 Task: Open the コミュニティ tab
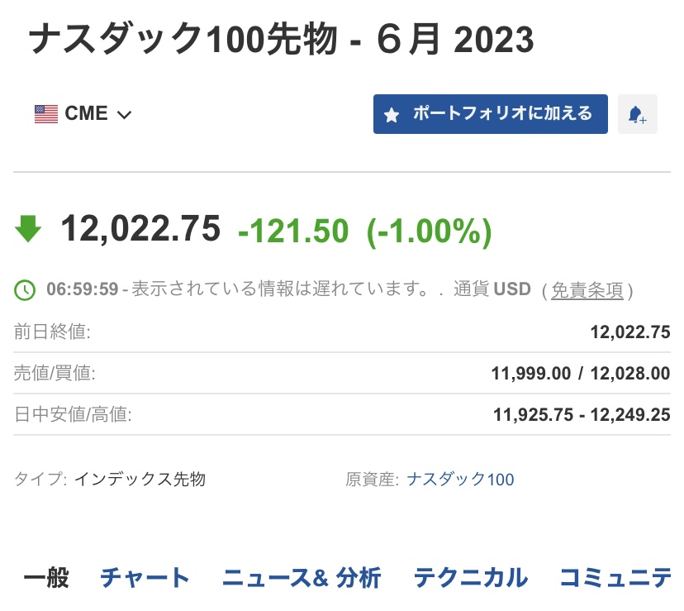[615, 577]
